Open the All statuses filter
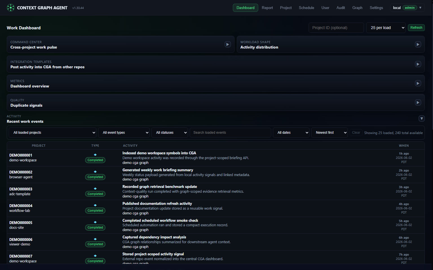This screenshot has width=433, height=270. click(x=170, y=133)
